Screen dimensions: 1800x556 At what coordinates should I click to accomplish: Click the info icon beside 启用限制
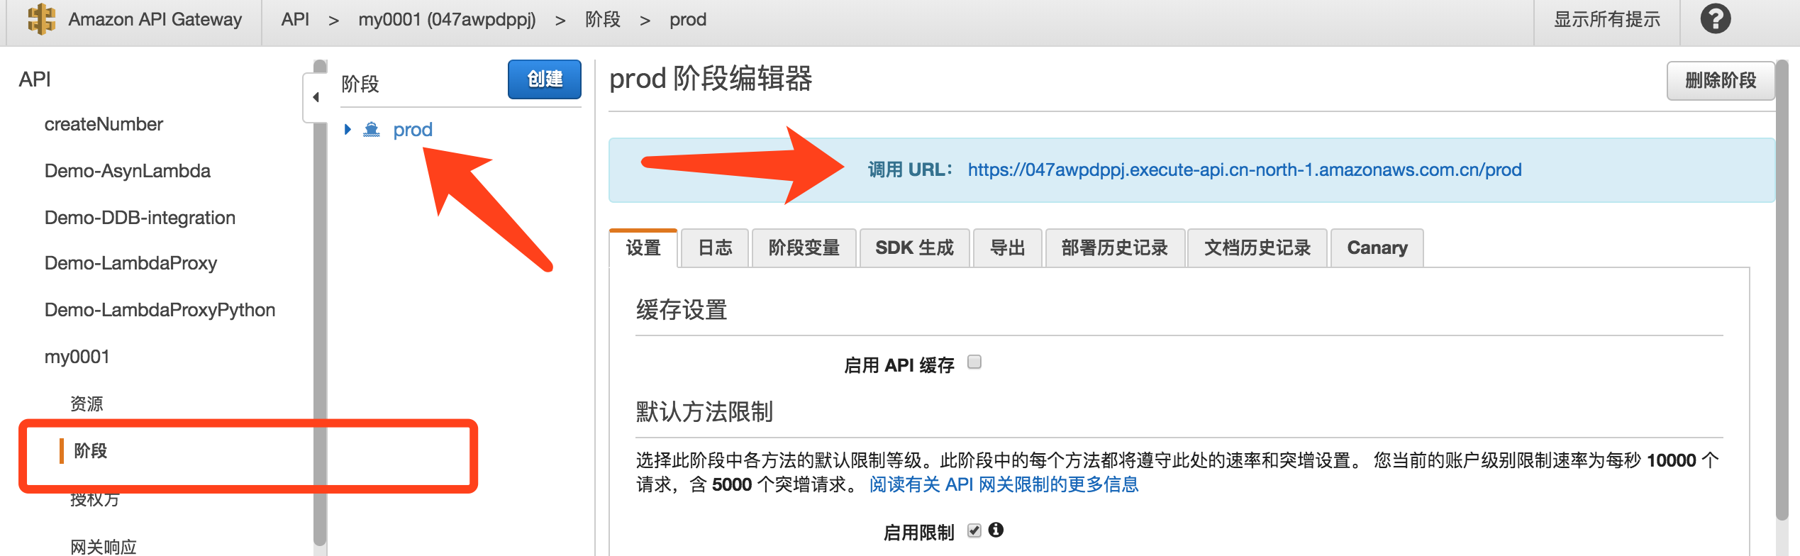tap(996, 530)
